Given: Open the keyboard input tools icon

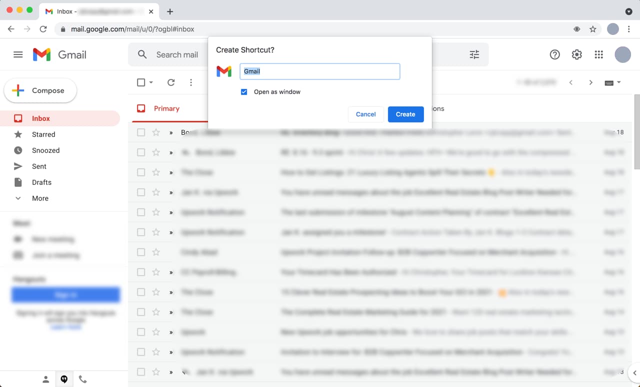Looking at the screenshot, I should pyautogui.click(x=608, y=82).
